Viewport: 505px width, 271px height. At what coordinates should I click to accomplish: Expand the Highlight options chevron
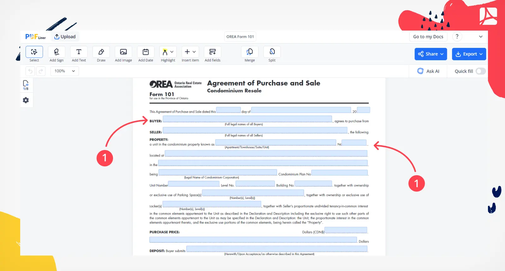172,52
